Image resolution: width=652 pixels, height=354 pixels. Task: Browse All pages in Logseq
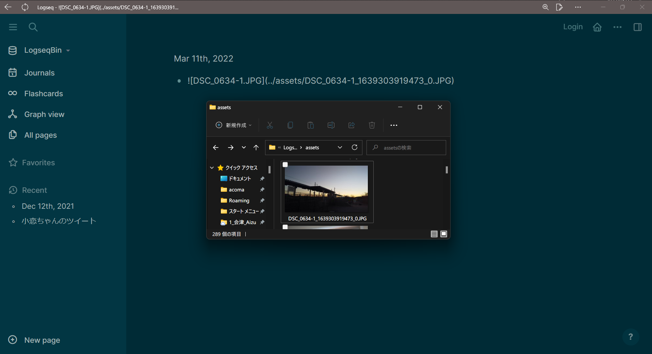40,135
